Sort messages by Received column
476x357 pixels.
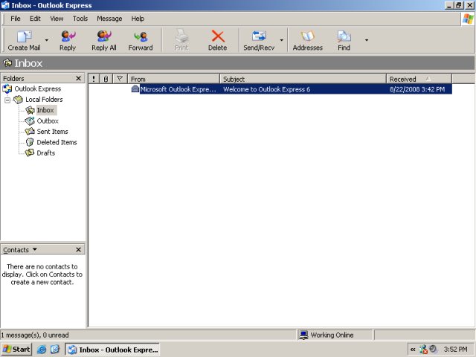[419, 79]
